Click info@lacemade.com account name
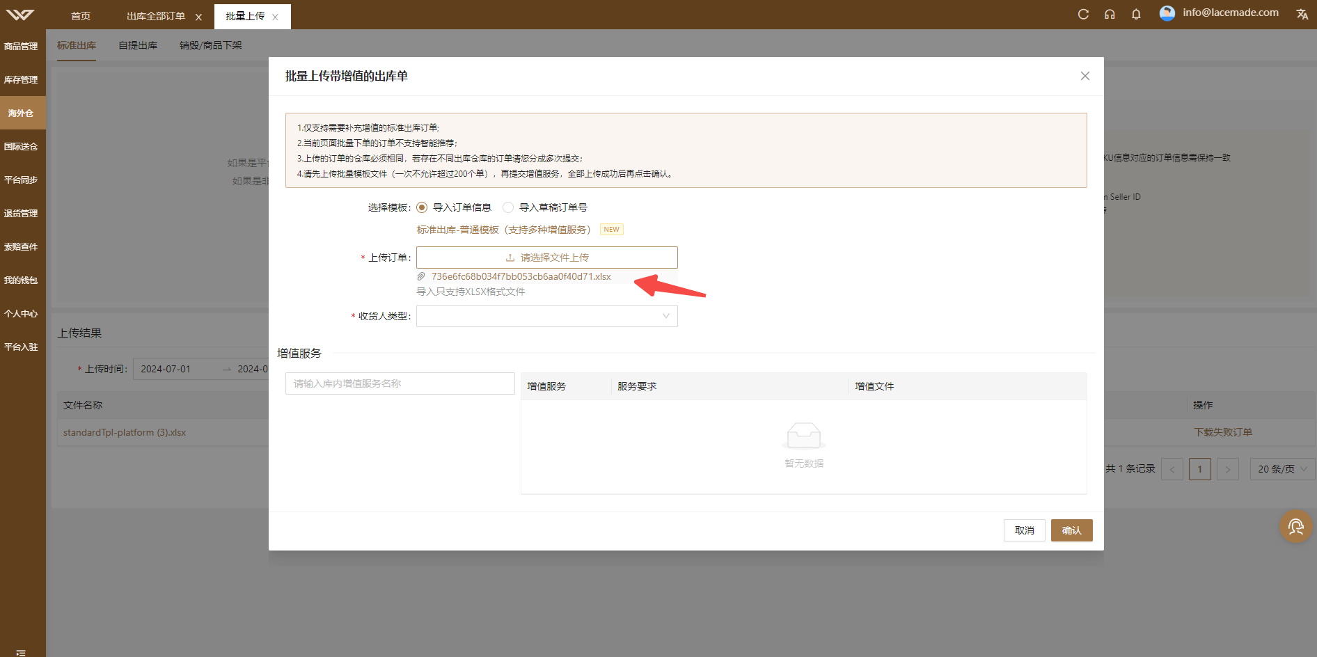1317x657 pixels. [x=1231, y=13]
